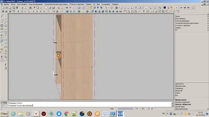This screenshot has height=117, width=209.
Task: Open Google Chrome from the taskbar
Action: (x=67, y=114)
